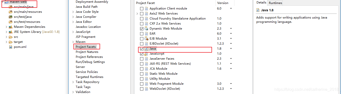
Task: Open version dropdown for Dynamic Web Module
Action: [231, 29]
